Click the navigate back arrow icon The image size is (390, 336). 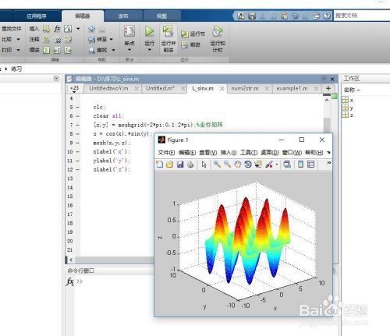[x=91, y=29]
